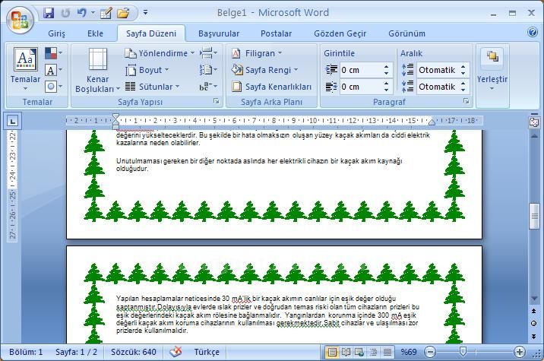Image resolution: width=544 pixels, height=361 pixels.
Task: Open Kenar Boşlukları margins menu
Action: tap(97, 71)
